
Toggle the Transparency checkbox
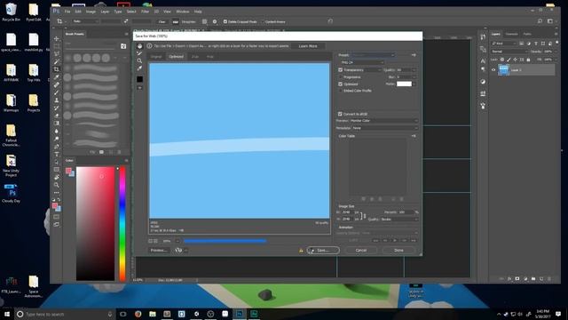coord(340,69)
